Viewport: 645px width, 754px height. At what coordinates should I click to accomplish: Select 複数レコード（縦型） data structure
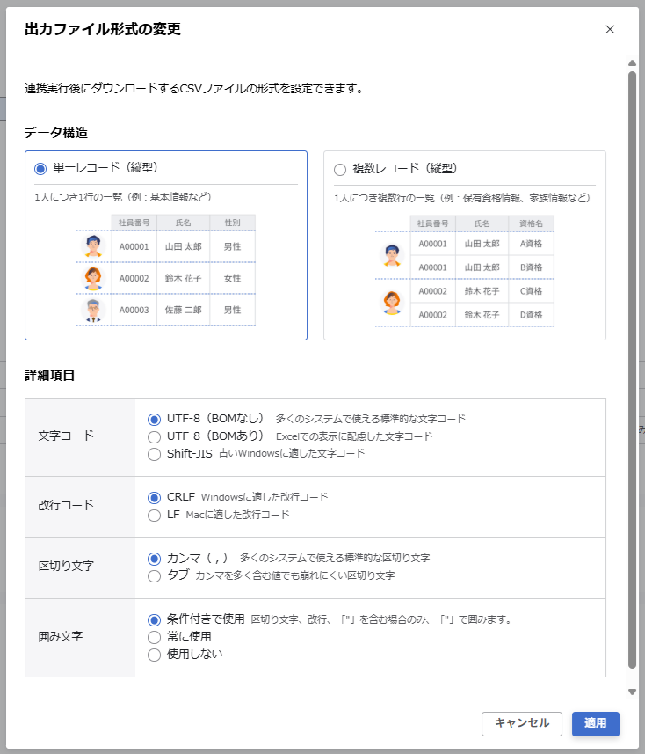(x=340, y=170)
